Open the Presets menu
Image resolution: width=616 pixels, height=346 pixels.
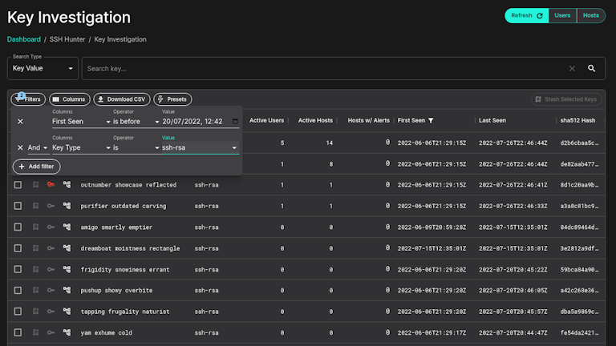[x=172, y=99]
